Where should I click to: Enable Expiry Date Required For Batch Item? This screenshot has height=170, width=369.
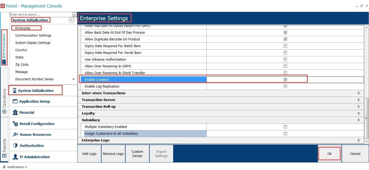pyautogui.click(x=285, y=46)
